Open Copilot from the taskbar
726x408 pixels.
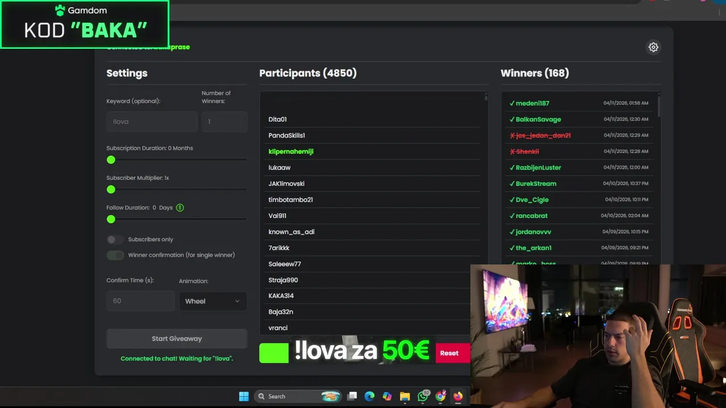(x=387, y=396)
